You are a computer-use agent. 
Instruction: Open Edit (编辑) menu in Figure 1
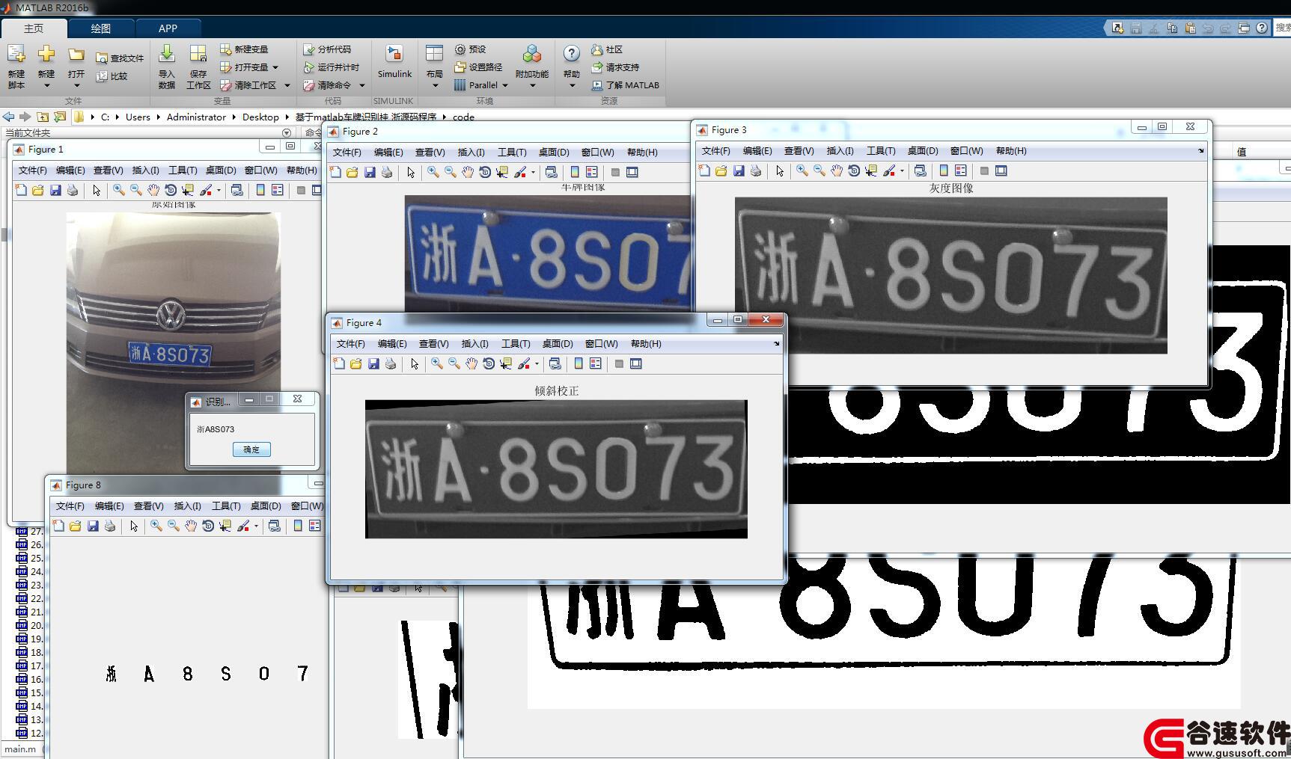[70, 170]
